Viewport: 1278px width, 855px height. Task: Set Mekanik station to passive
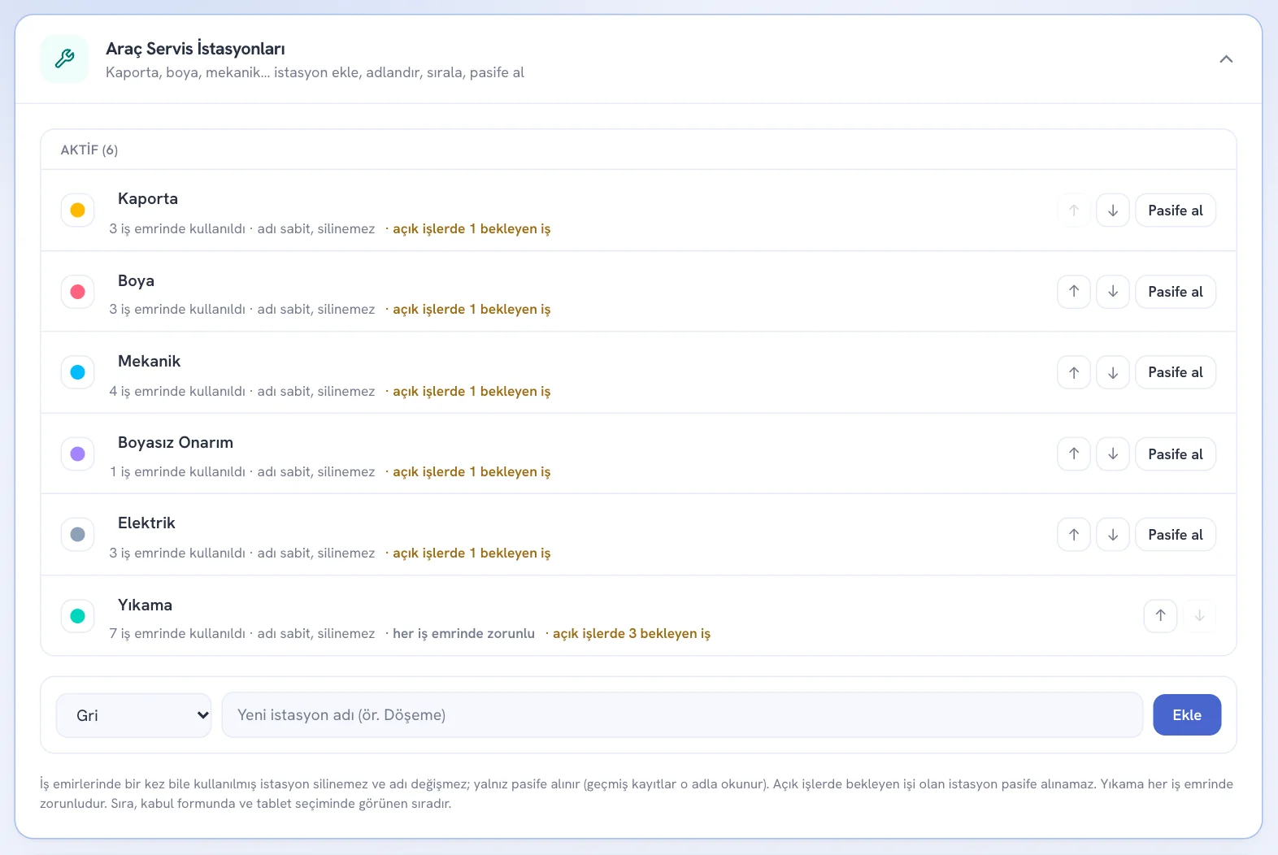(1176, 372)
